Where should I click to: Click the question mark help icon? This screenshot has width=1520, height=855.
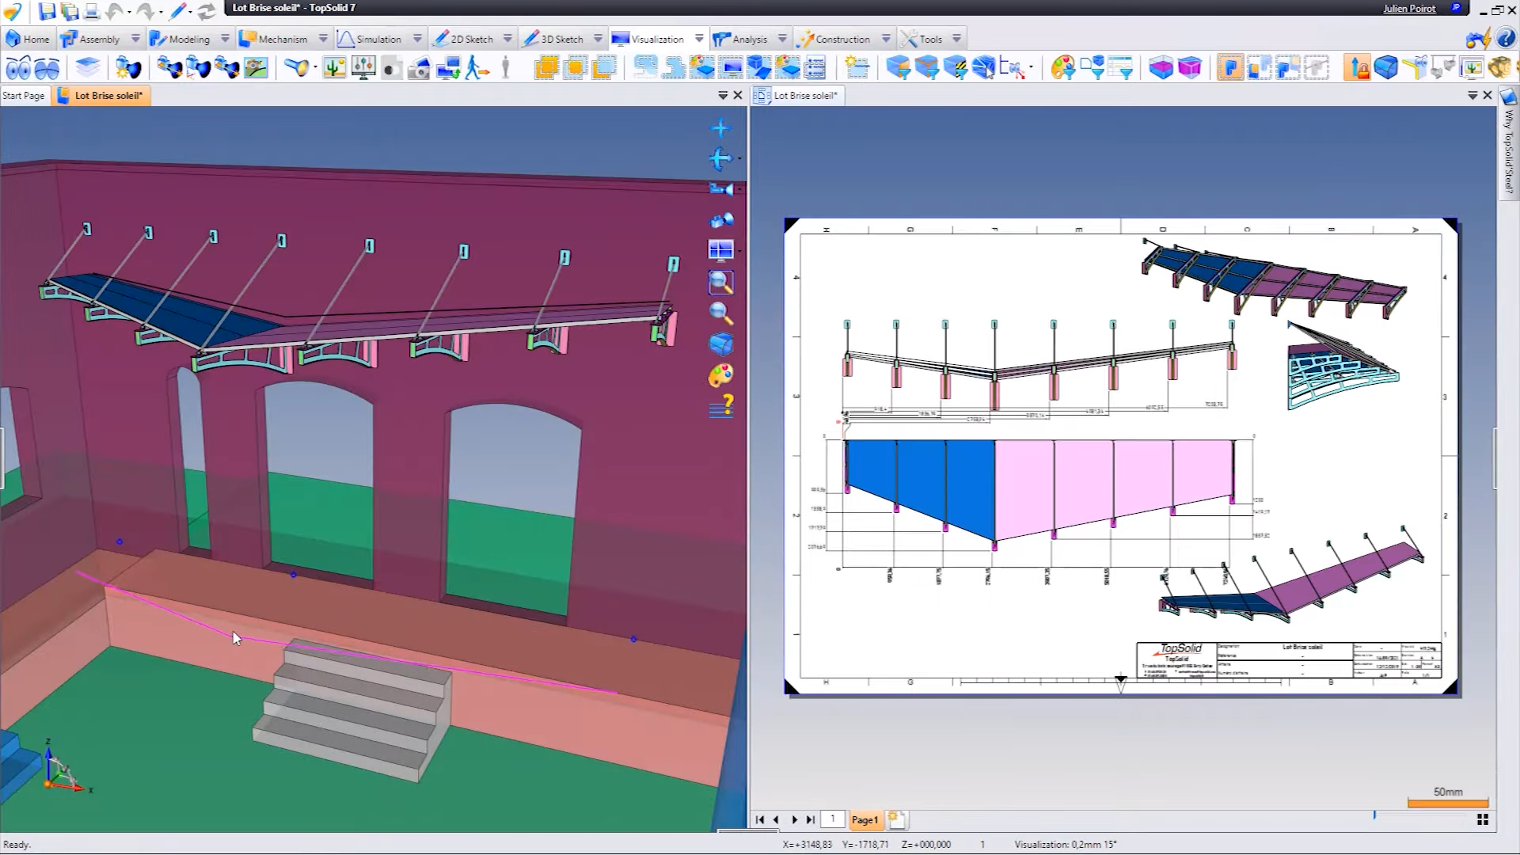click(x=1506, y=39)
